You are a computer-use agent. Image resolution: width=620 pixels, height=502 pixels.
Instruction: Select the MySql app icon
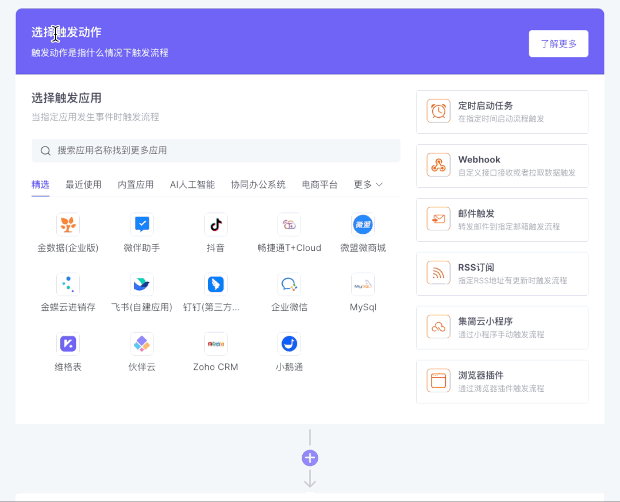[363, 284]
